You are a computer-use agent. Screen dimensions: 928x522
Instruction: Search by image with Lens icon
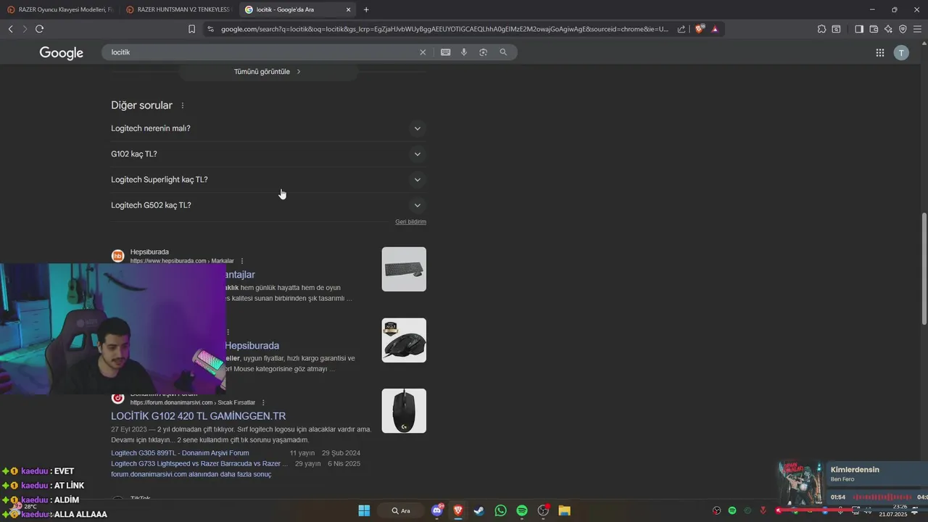pos(483,52)
